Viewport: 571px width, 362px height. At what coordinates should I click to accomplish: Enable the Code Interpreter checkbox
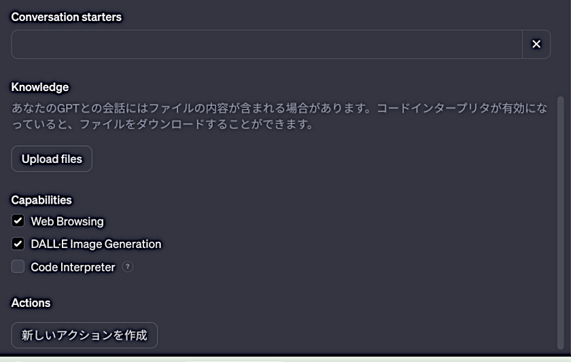[18, 267]
